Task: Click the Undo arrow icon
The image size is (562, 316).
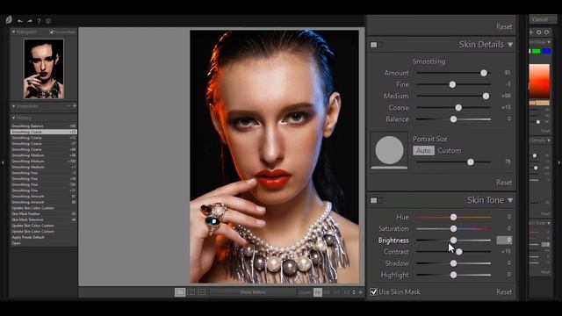Action: (x=19, y=21)
